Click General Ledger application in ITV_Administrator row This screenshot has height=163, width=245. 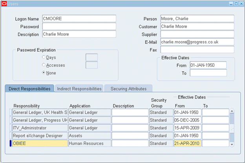(90, 128)
